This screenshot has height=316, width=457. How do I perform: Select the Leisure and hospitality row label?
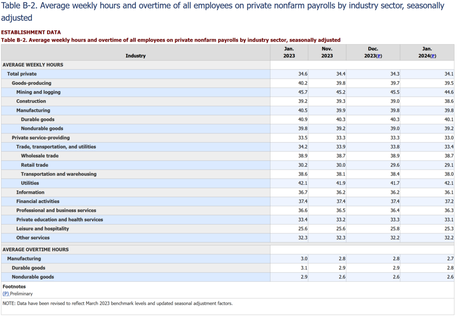[43, 229]
